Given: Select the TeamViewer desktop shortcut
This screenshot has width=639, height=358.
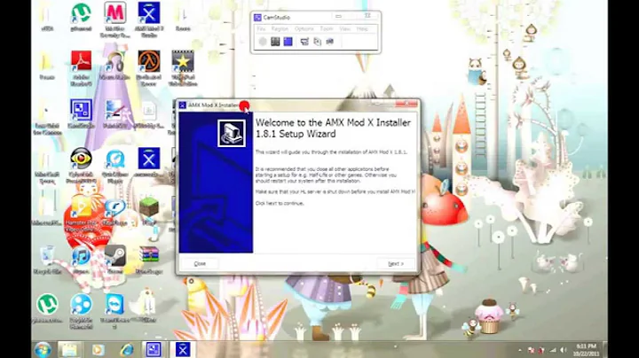Looking at the screenshot, I should 114,311.
